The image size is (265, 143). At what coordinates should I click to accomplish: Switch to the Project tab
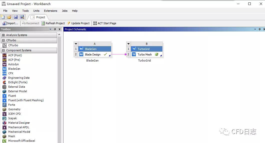(x=38, y=17)
